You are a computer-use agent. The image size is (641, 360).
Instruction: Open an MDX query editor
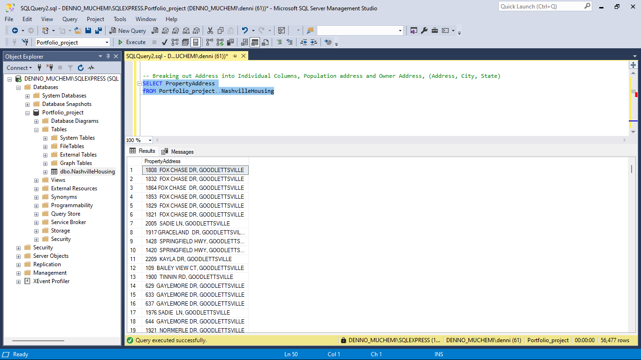(x=165, y=30)
